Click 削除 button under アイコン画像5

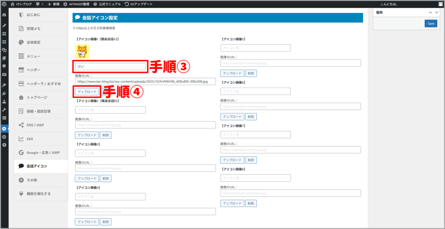point(251,73)
